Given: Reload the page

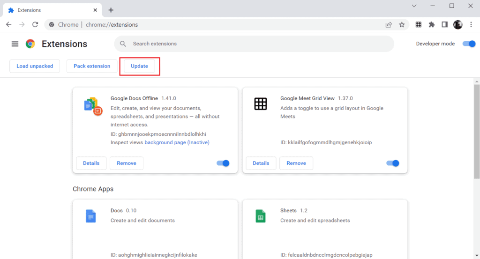Looking at the screenshot, I should coord(35,24).
